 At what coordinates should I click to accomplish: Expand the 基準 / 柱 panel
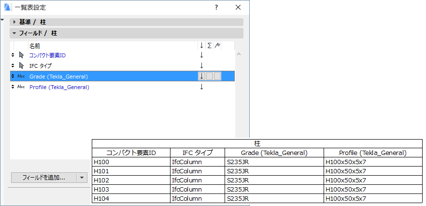click(15, 22)
